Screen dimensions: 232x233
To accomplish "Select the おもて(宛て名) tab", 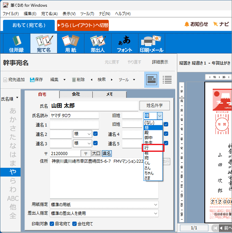I will pos(29,25).
